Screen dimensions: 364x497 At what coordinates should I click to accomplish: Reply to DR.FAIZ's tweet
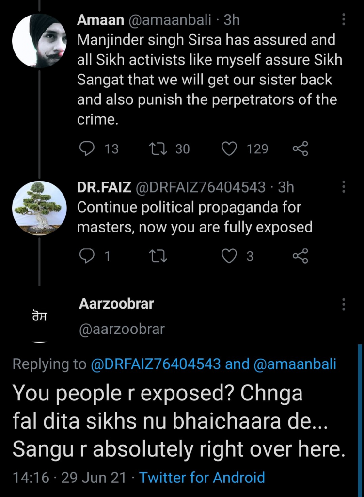click(87, 256)
